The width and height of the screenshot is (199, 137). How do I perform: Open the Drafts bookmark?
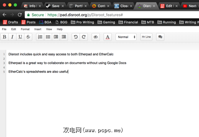(10, 22)
